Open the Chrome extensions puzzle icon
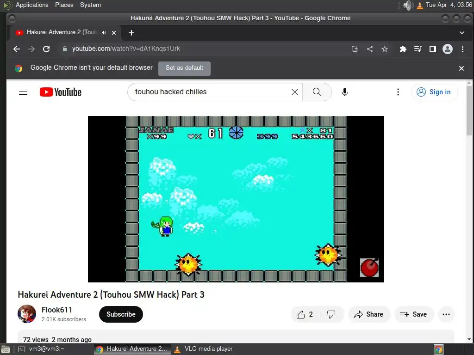 tap(403, 49)
